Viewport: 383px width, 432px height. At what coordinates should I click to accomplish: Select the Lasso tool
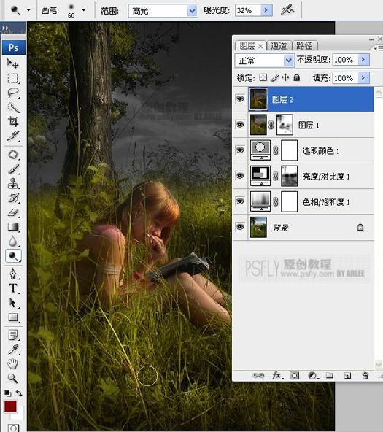[x=13, y=93]
